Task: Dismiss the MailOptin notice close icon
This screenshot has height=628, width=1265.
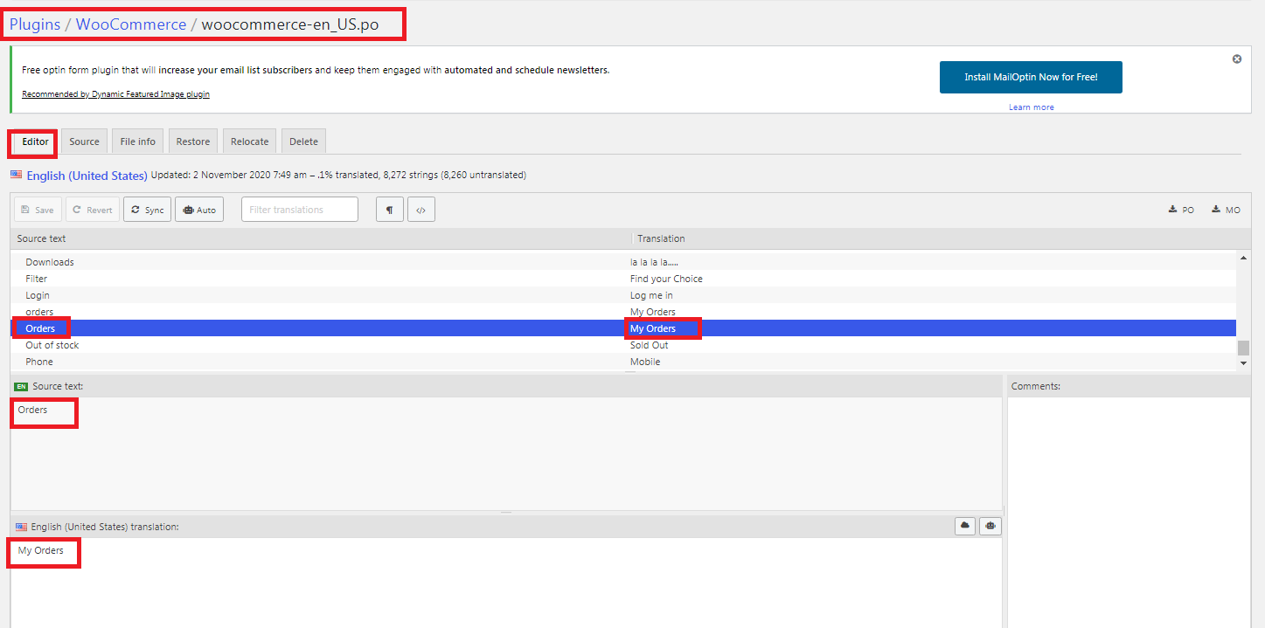Action: 1237,59
